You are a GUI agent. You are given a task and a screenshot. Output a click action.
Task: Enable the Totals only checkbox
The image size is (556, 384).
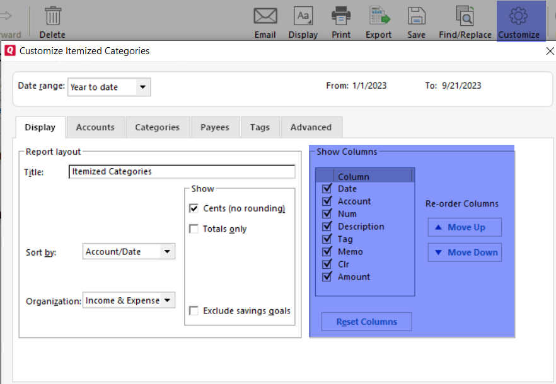pos(194,229)
